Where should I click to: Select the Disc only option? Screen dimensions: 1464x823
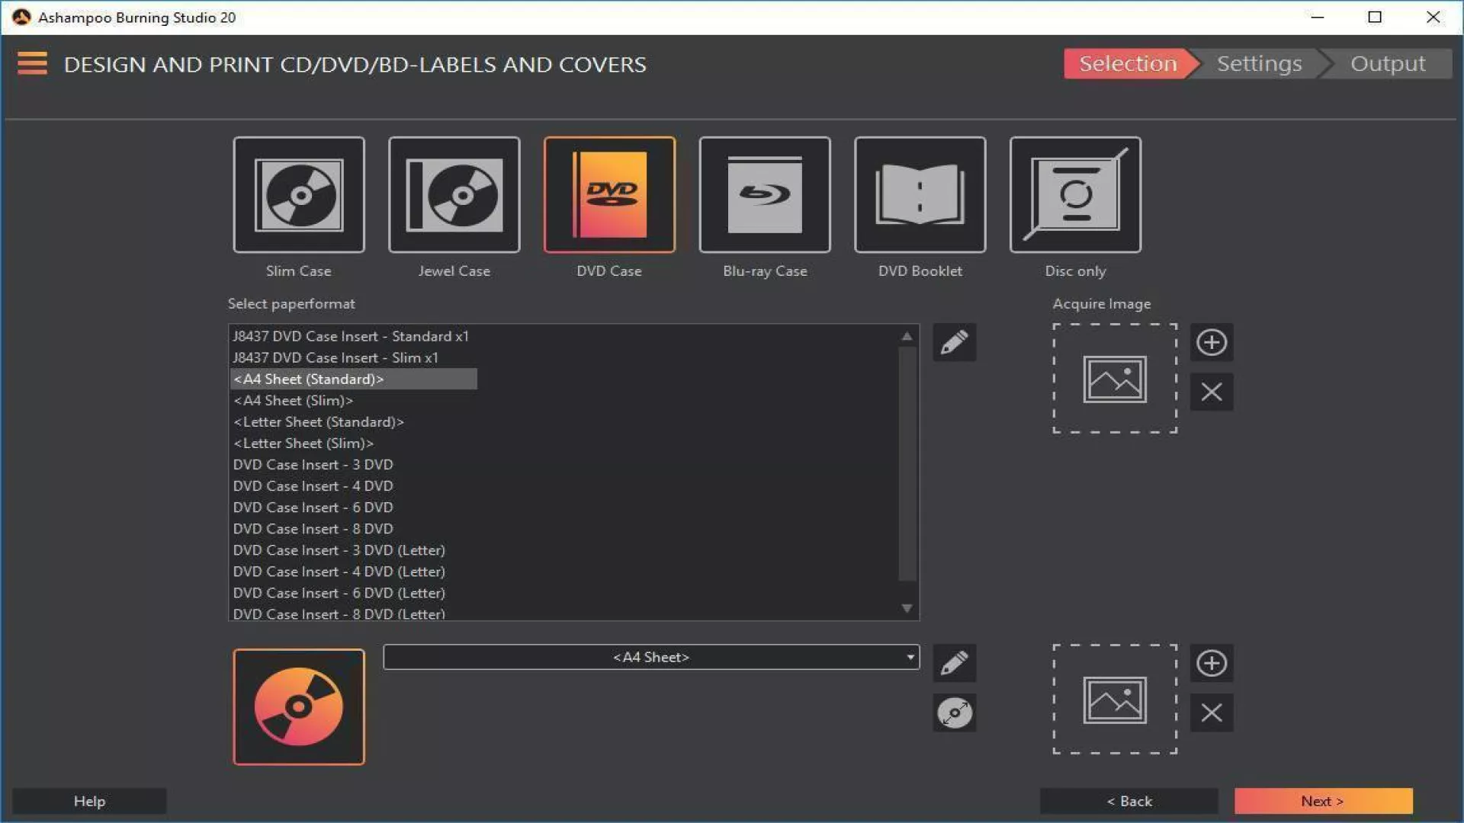tap(1074, 195)
